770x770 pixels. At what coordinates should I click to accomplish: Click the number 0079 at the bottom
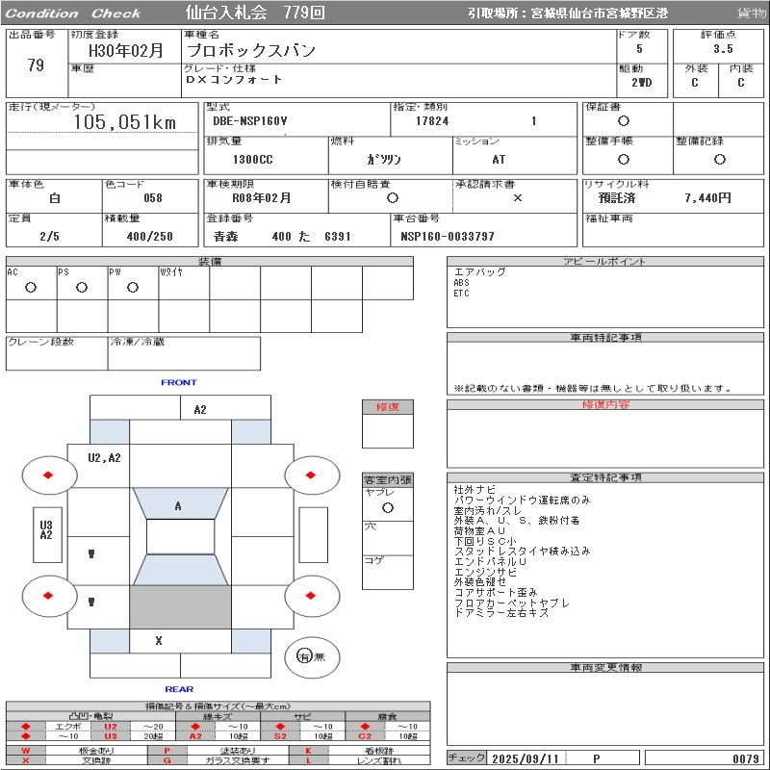pyautogui.click(x=745, y=758)
